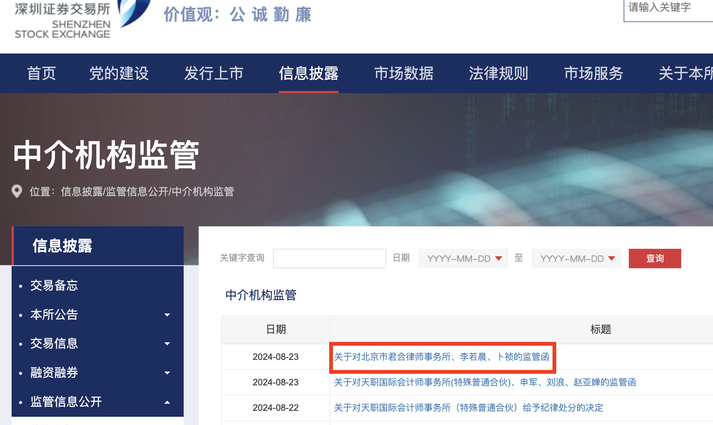Click the location pin icon beside 位置
Screen dimensions: 713x425
click(16, 192)
